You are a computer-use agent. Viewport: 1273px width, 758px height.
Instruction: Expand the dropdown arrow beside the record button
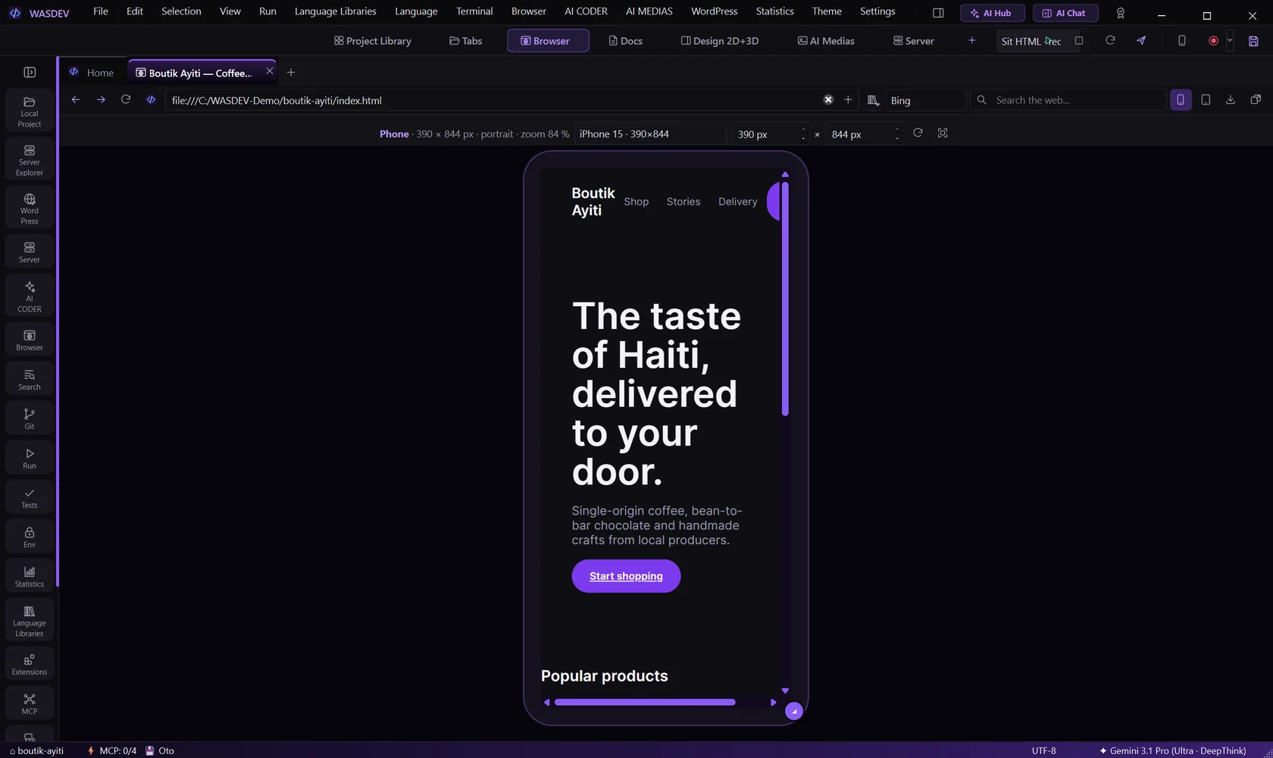click(1230, 41)
